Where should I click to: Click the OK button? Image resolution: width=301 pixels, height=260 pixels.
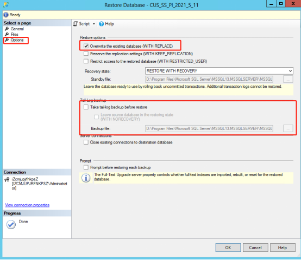[x=228, y=248]
